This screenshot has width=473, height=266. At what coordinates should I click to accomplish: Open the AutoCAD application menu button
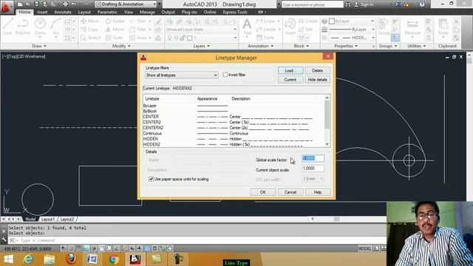6,7
